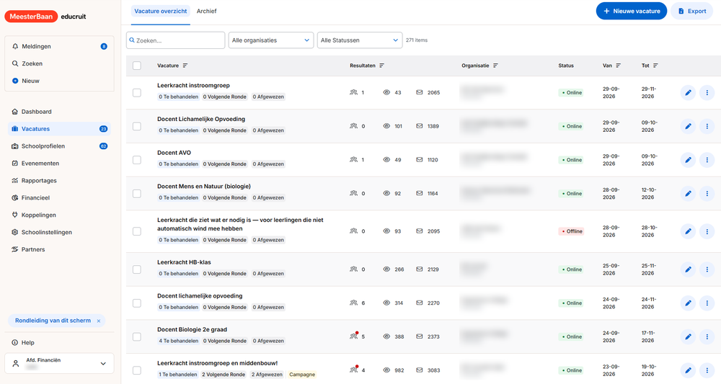Click the Export button
This screenshot has height=384, width=721.
click(691, 11)
